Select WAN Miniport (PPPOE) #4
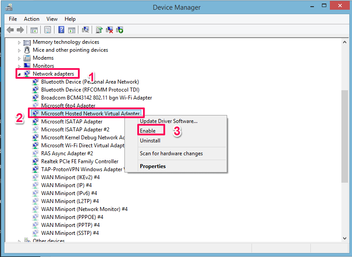The image size is (352, 257). click(72, 217)
